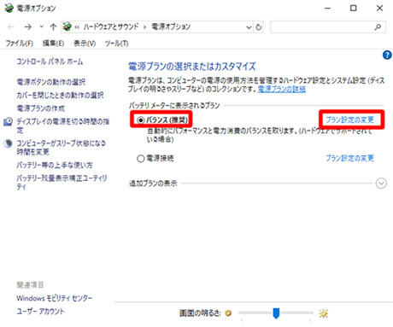Minimize the 電源オプション window
393x327 pixels.
point(328,9)
